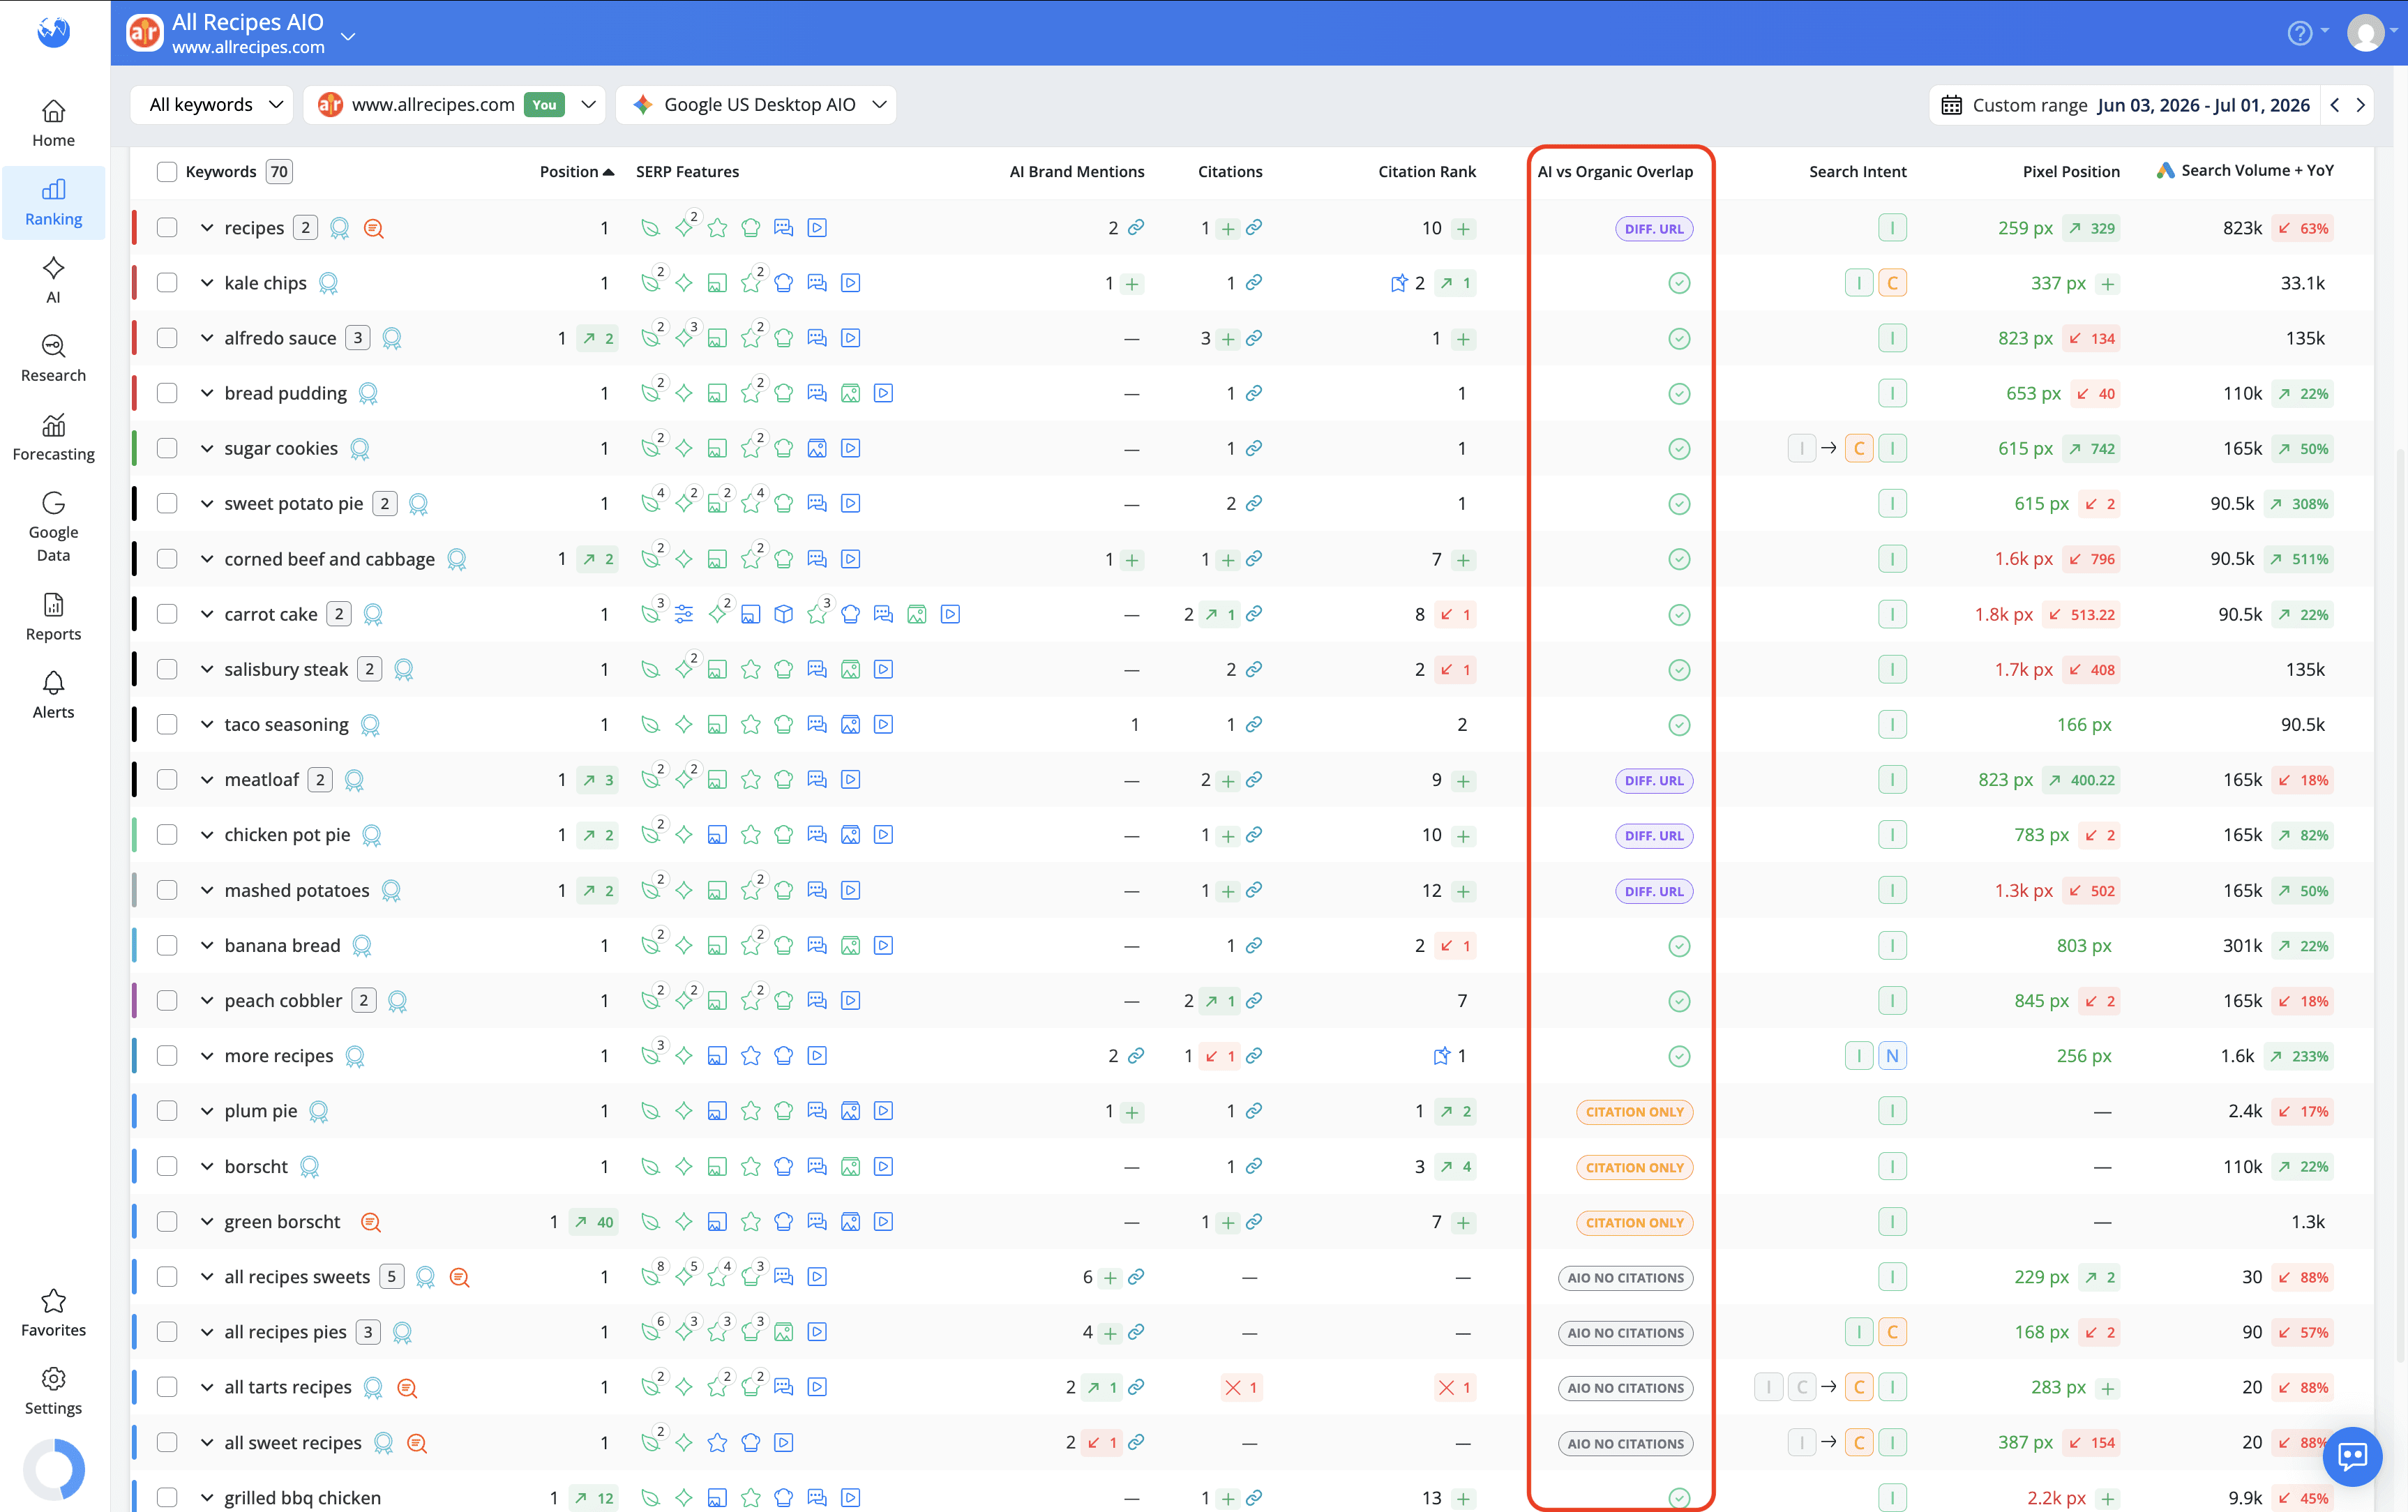Screen dimensions: 2408x1512
Task: Check the recipes row checkbox
Action: click(167, 228)
